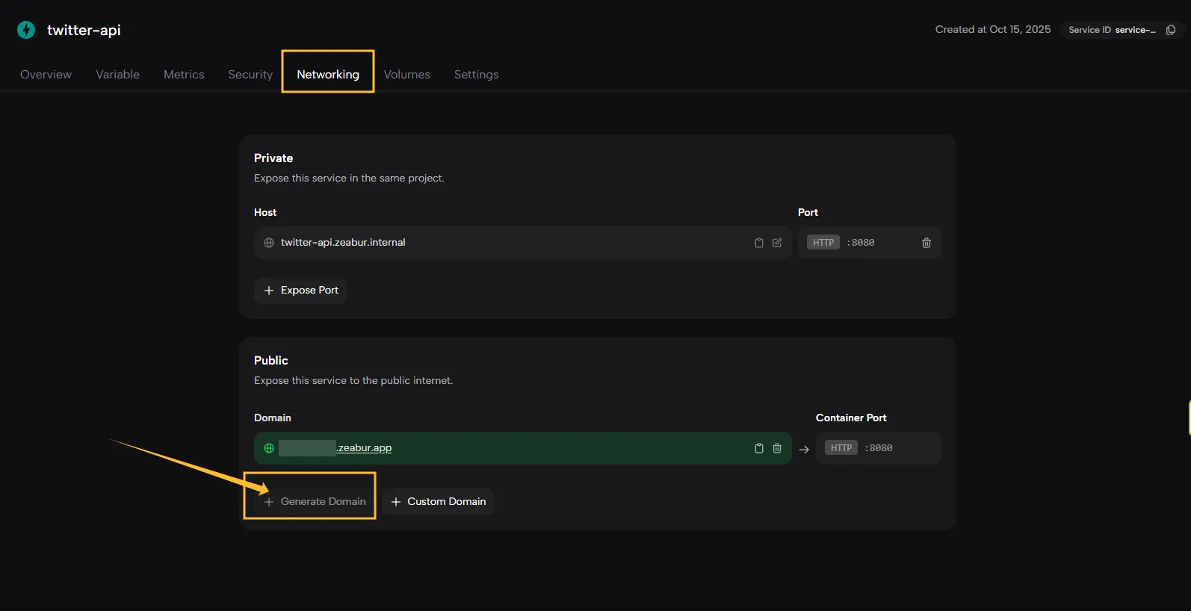This screenshot has height=611, width=1191.
Task: Click the 'Expose this service to the public internet' text
Action: (353, 381)
